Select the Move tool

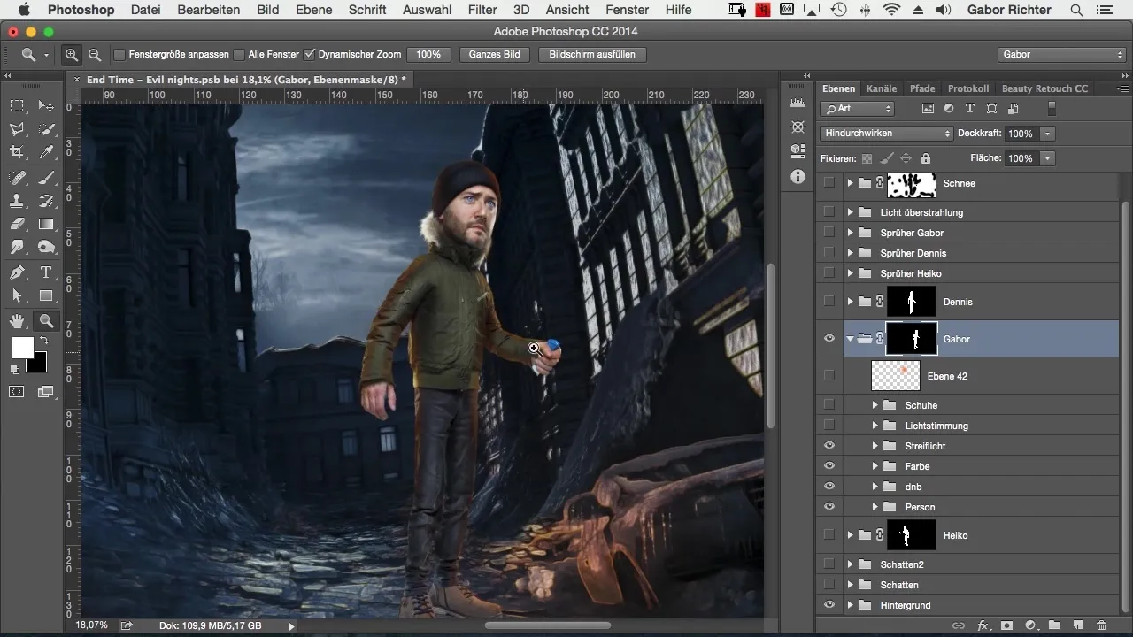[47, 106]
